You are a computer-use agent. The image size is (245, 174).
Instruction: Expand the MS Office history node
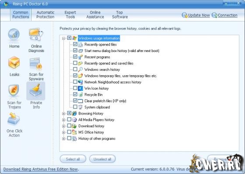tap(63, 132)
